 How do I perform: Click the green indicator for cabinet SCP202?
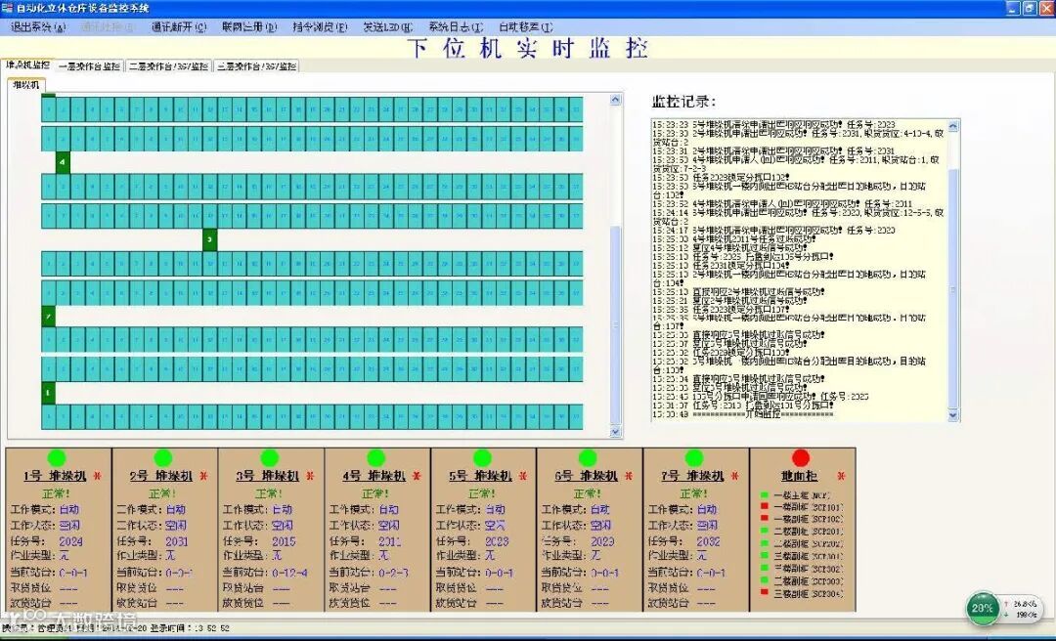pyautogui.click(x=765, y=543)
